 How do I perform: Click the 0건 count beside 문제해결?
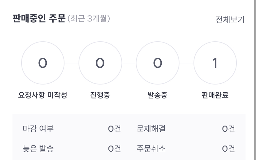pyautogui.click(x=228, y=129)
